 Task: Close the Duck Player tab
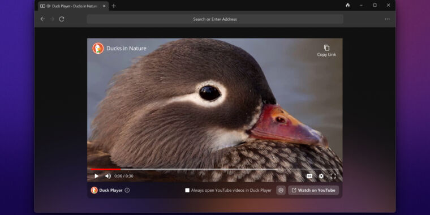tap(104, 6)
